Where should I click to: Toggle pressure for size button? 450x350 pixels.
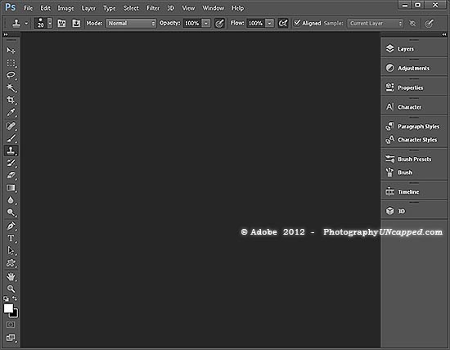pyautogui.click(x=429, y=23)
